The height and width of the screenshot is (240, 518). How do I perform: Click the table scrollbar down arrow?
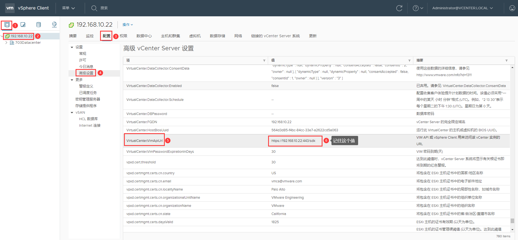tap(512, 230)
